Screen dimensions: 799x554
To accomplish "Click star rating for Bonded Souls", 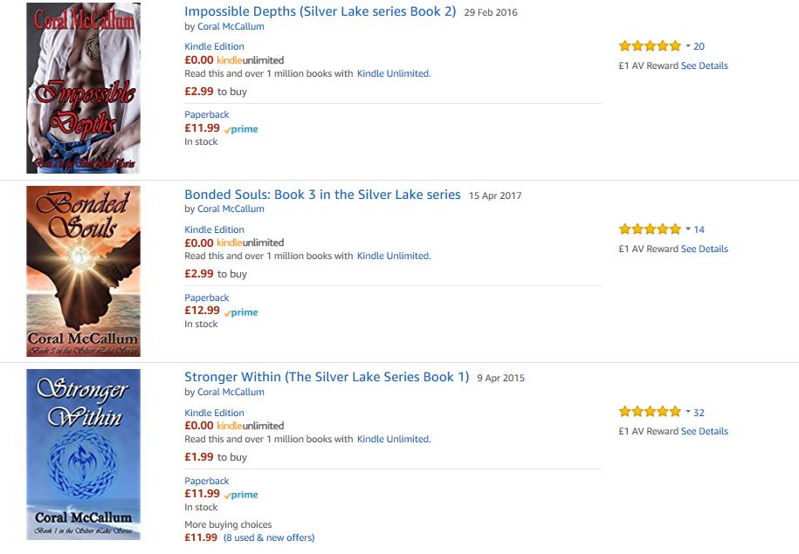I will tap(650, 229).
